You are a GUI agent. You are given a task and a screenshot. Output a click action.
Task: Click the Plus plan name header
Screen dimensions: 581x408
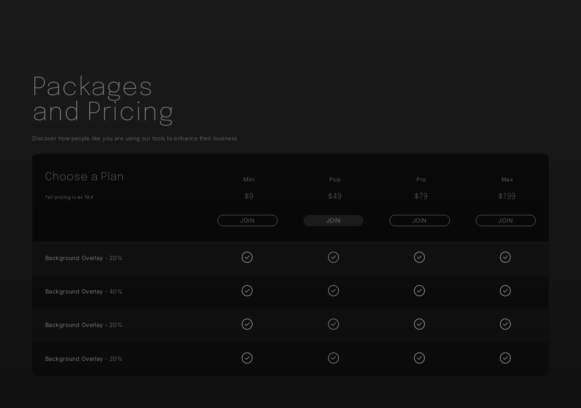tap(334, 179)
